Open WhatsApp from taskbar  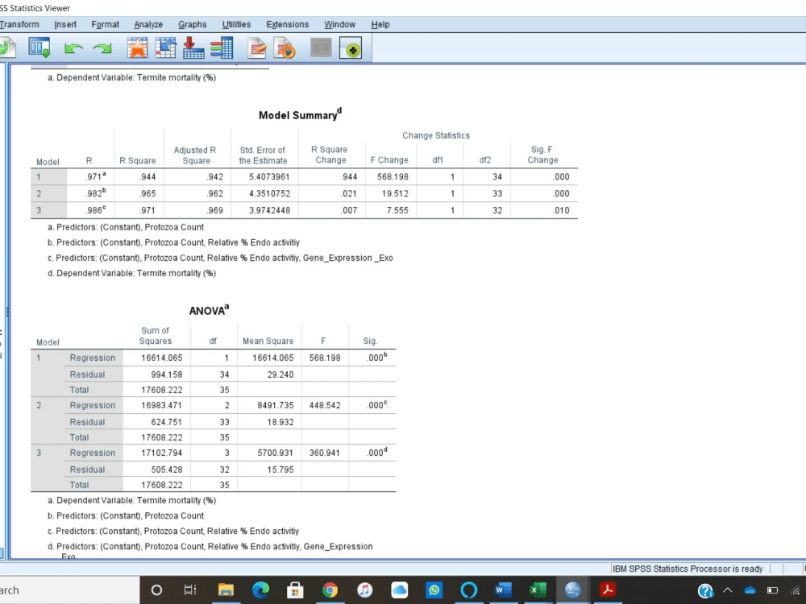point(434,590)
